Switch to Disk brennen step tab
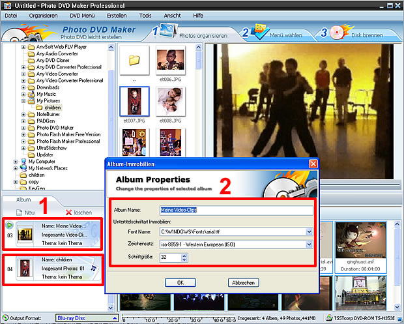The height and width of the screenshot is (324, 404). [367, 35]
